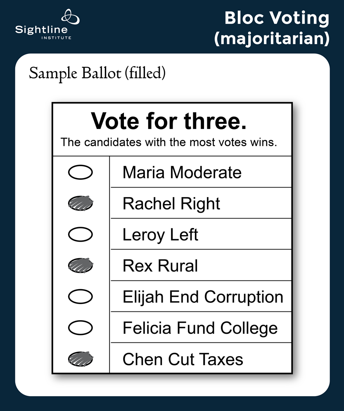Choose the Rex Rural name row
The height and width of the screenshot is (411, 344).
click(x=160, y=266)
